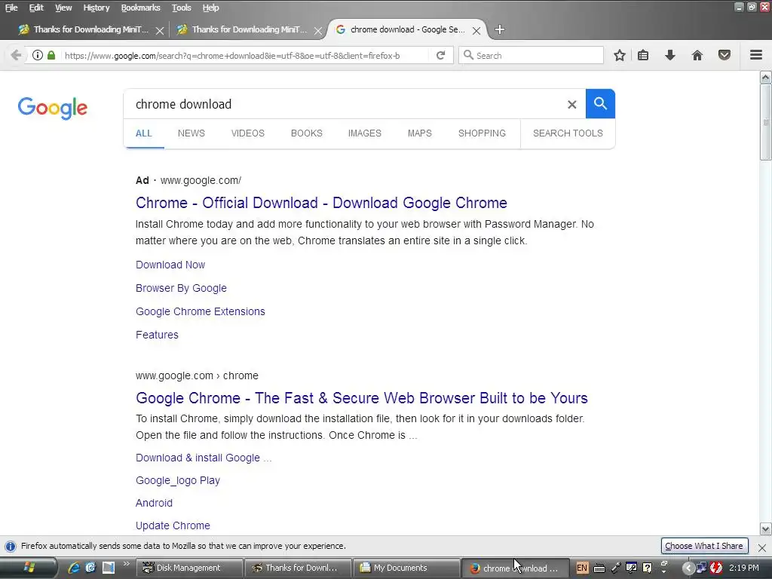Go to the Firefox home page
The height and width of the screenshot is (579, 772).
(697, 55)
